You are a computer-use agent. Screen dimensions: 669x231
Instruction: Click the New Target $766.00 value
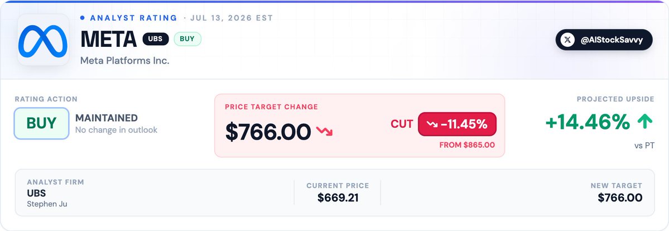click(620, 198)
